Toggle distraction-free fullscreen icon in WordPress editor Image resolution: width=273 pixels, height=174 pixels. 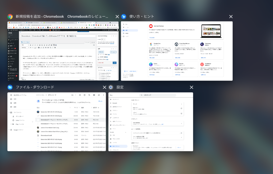[94, 45]
